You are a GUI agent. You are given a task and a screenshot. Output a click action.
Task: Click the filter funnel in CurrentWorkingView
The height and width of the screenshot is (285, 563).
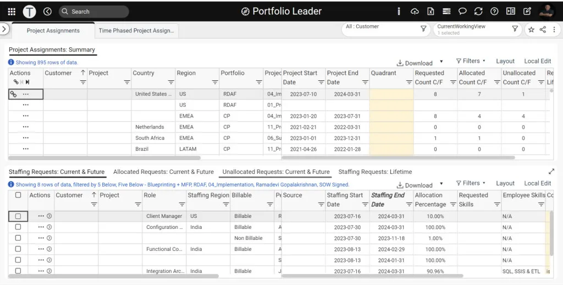[515, 29]
